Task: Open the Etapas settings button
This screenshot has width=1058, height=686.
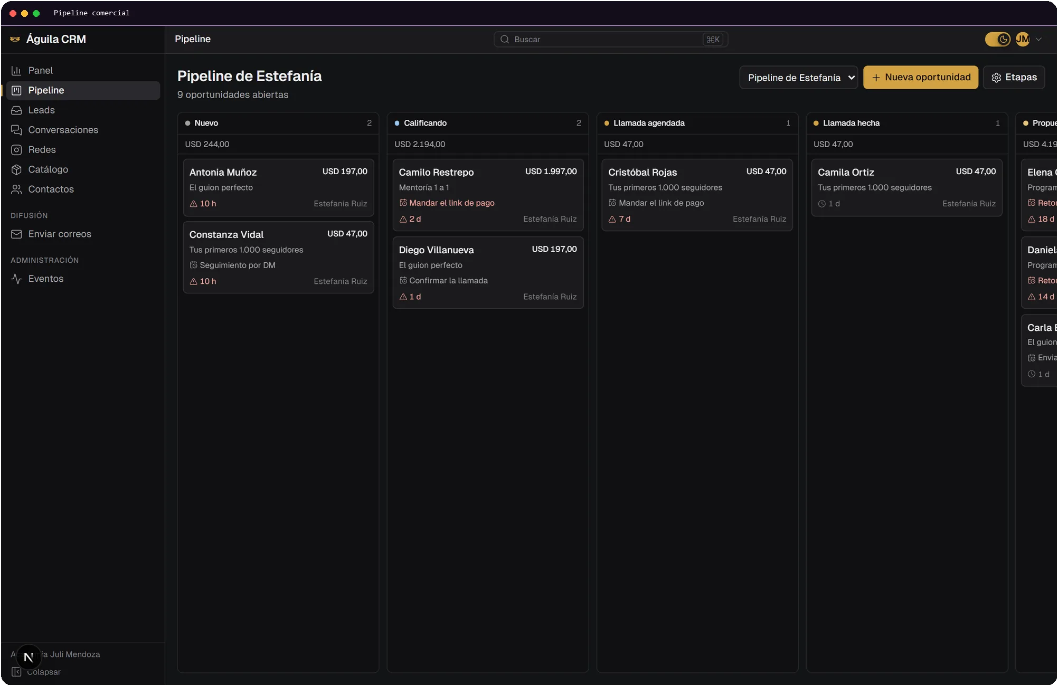Action: pyautogui.click(x=1014, y=78)
